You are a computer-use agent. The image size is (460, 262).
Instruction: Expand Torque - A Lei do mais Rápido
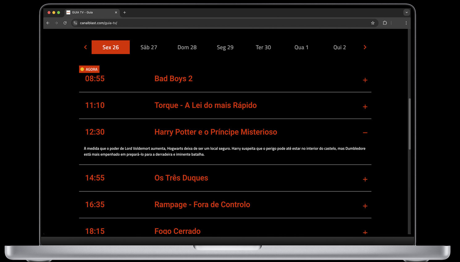click(365, 107)
